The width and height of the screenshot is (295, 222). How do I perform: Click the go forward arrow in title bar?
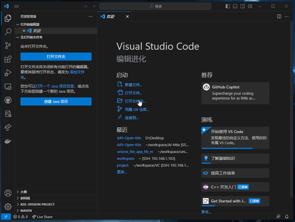click(x=94, y=6)
